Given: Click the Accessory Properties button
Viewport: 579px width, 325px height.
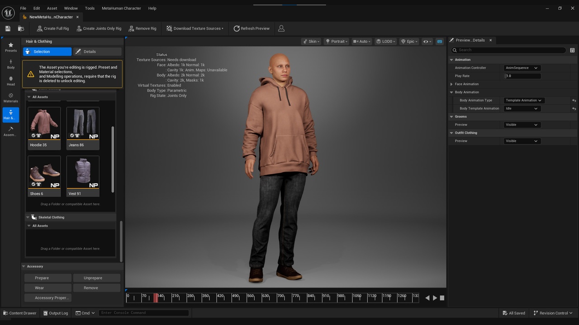Looking at the screenshot, I should tap(48, 298).
